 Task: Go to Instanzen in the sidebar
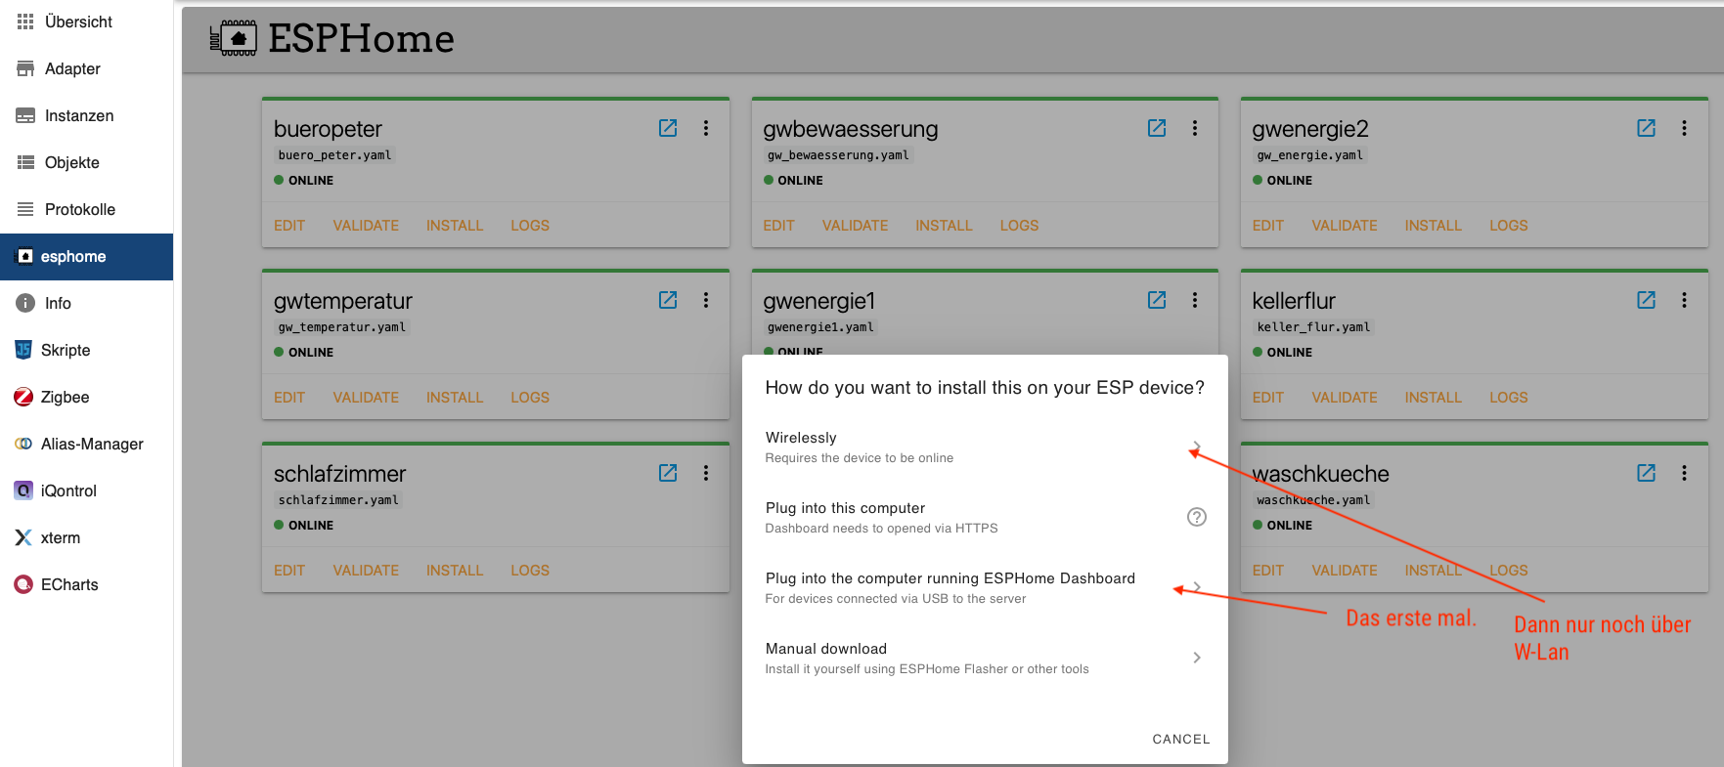[86, 115]
